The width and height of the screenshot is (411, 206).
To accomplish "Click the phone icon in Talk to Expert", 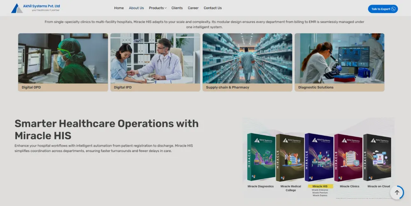I will pos(393,9).
